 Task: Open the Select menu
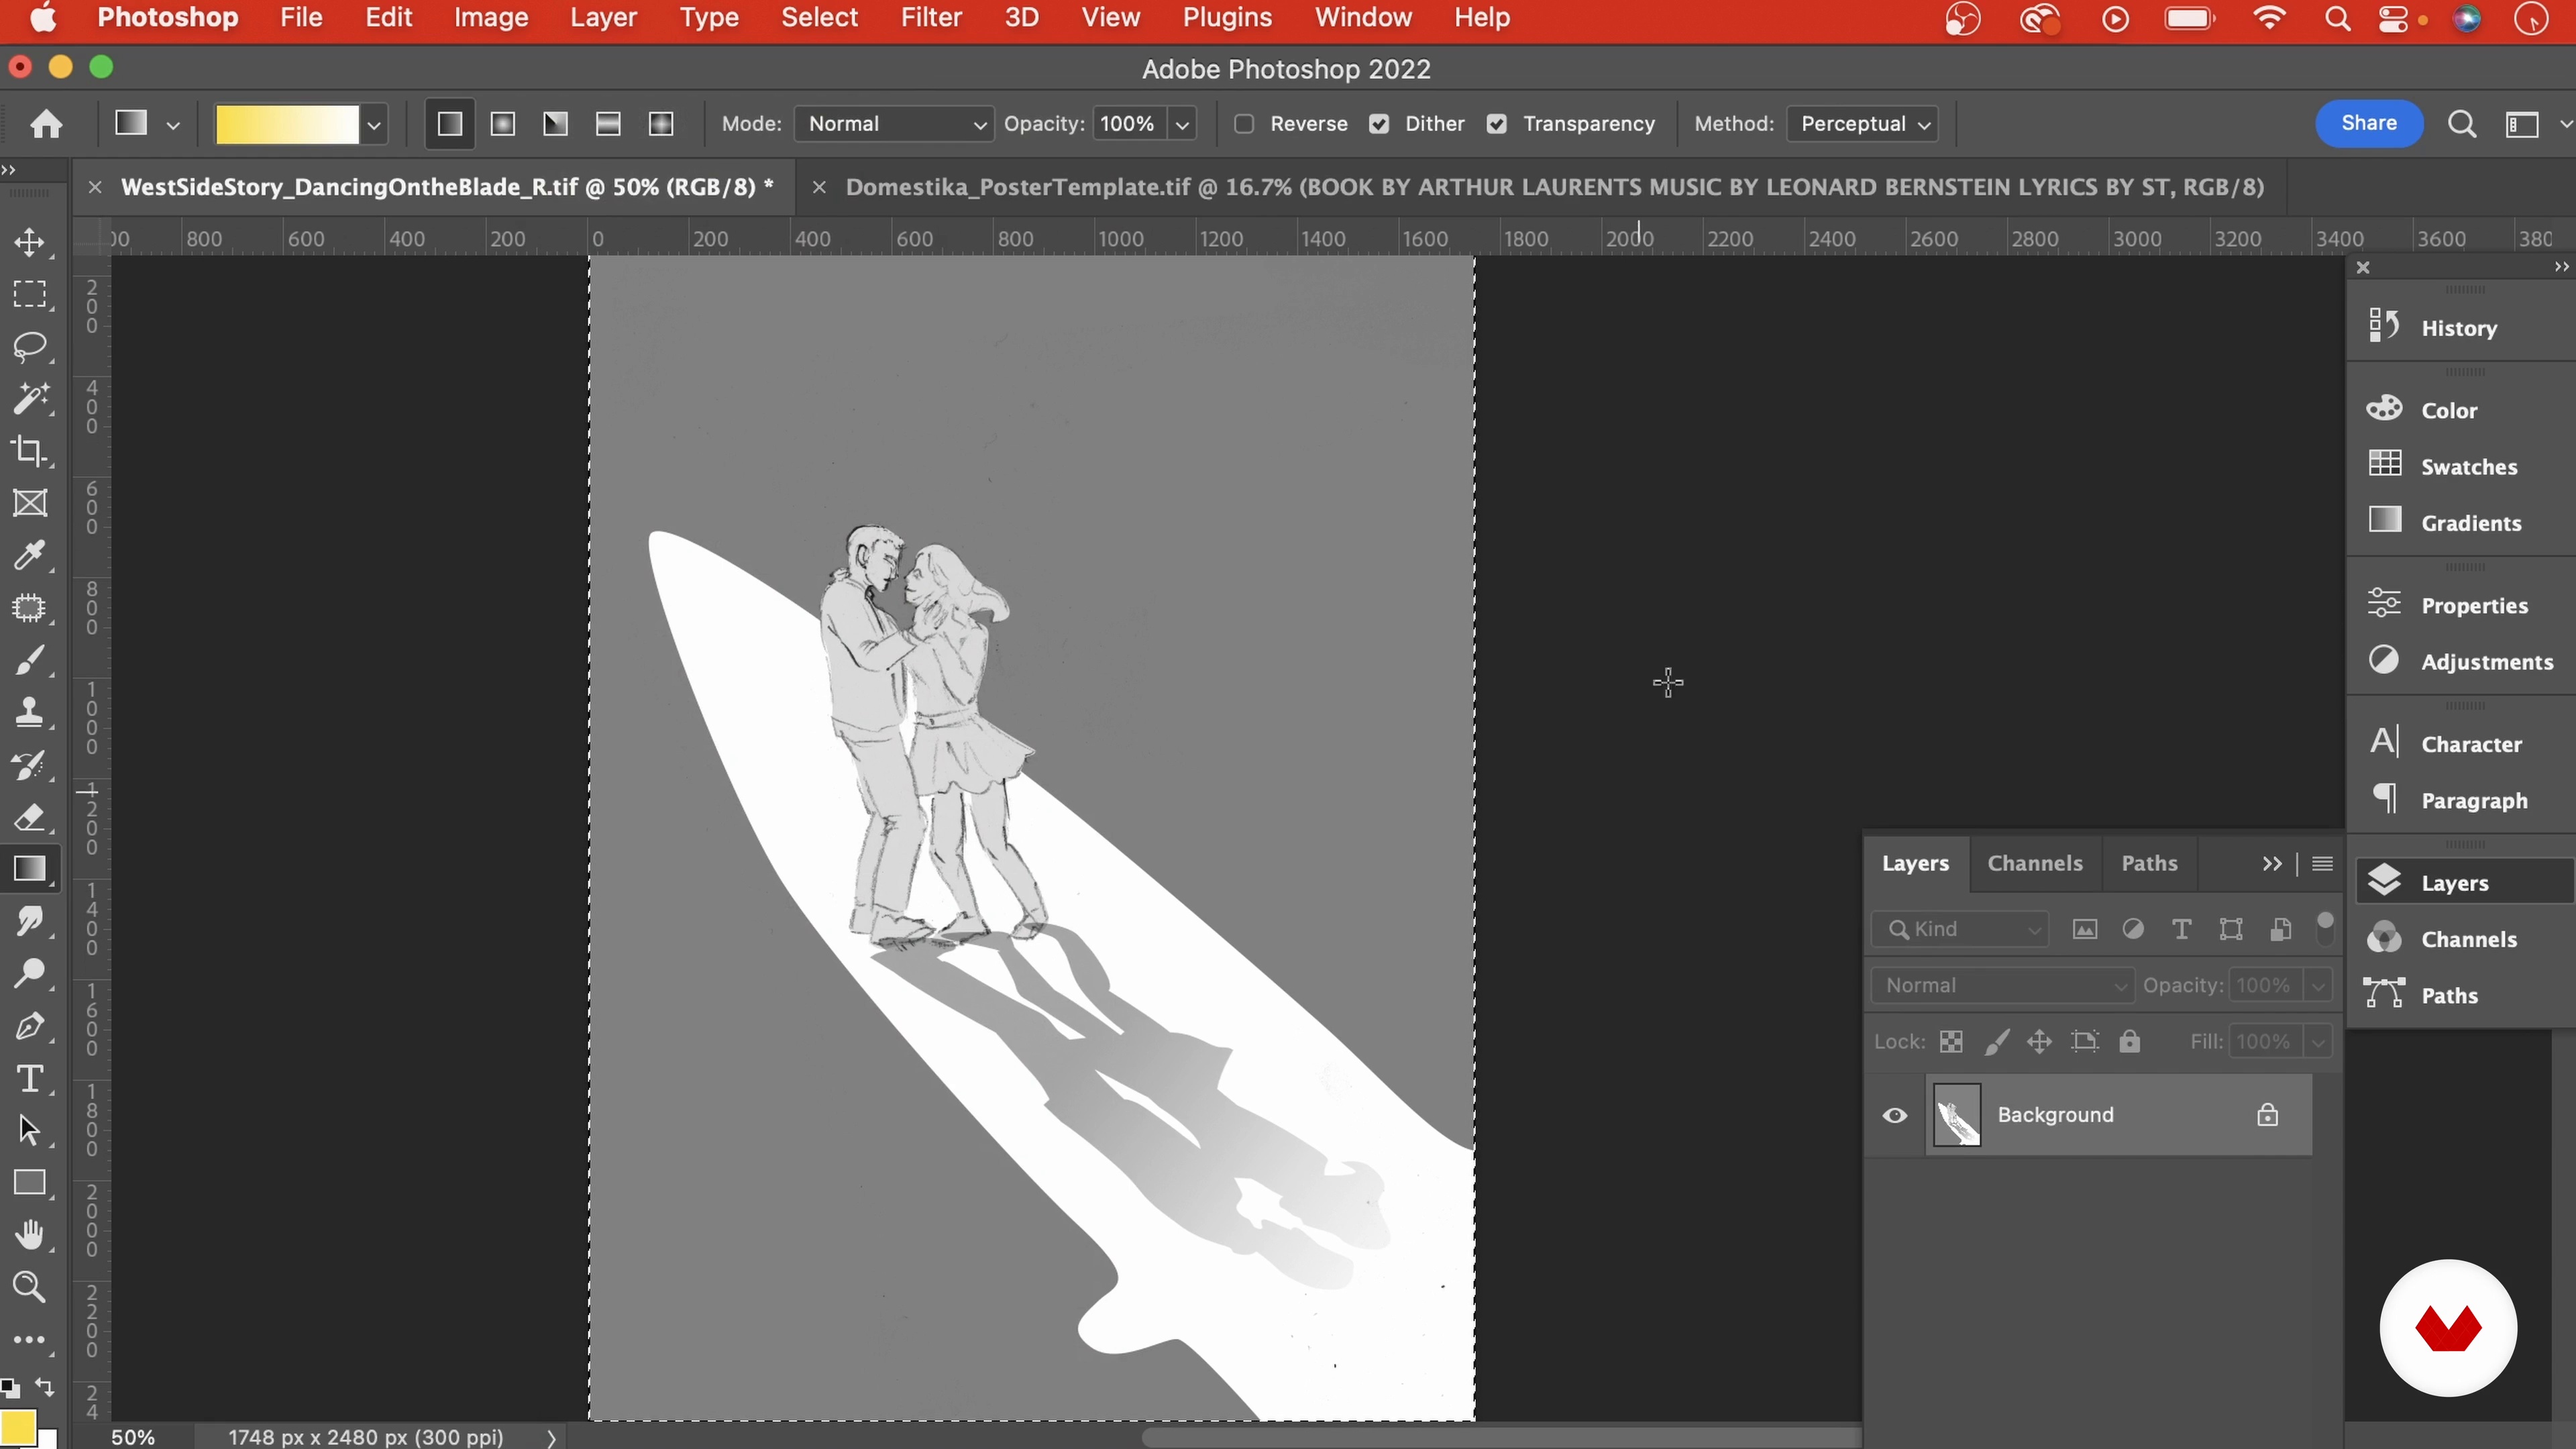point(819,18)
